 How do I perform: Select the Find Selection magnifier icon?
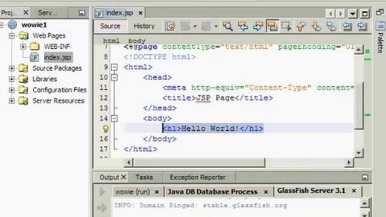coord(228,26)
